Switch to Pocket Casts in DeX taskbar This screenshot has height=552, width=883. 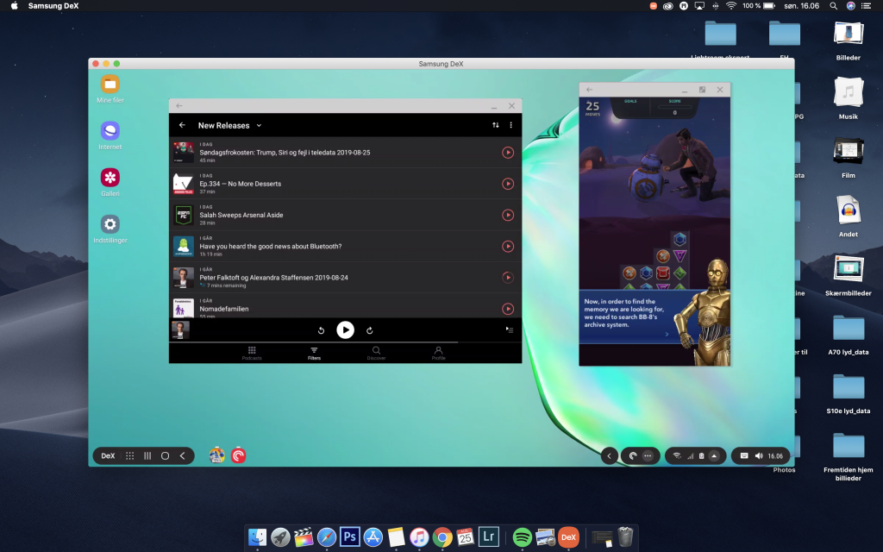pyautogui.click(x=238, y=455)
